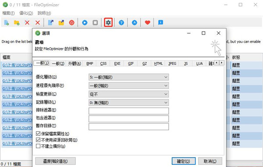Open options with the gear icon

click(x=108, y=22)
